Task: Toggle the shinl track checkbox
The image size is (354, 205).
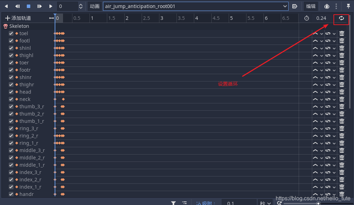Action: [11, 48]
